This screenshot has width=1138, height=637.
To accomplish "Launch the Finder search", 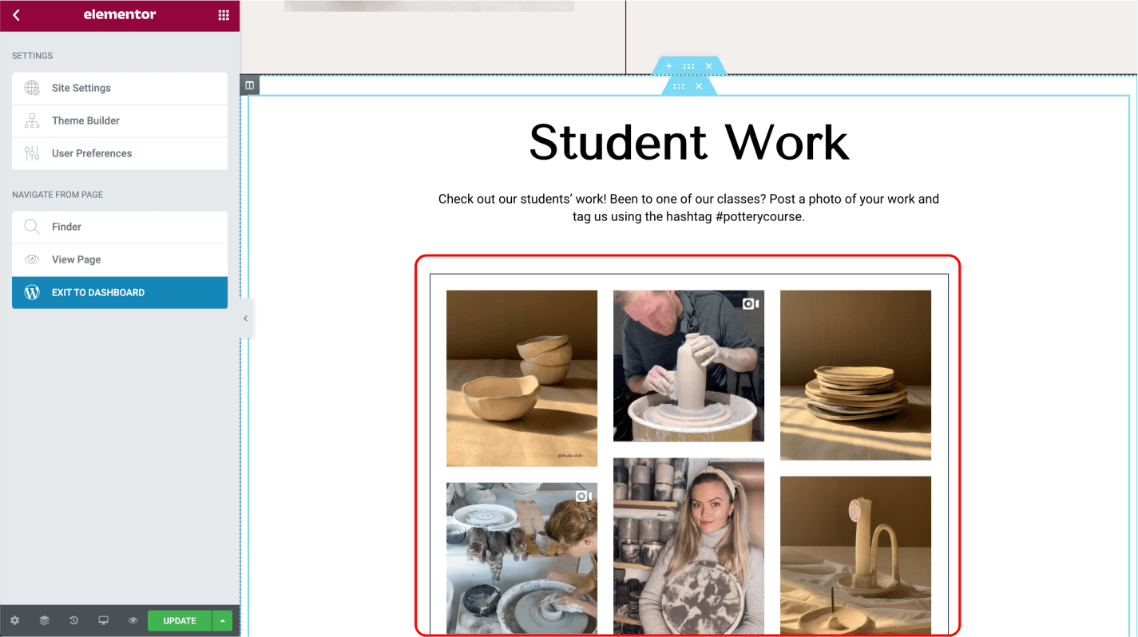I will click(120, 227).
